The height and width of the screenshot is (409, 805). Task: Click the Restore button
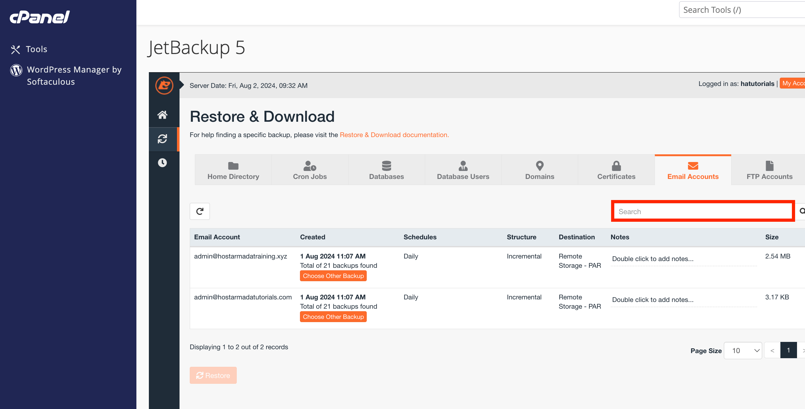coord(213,375)
